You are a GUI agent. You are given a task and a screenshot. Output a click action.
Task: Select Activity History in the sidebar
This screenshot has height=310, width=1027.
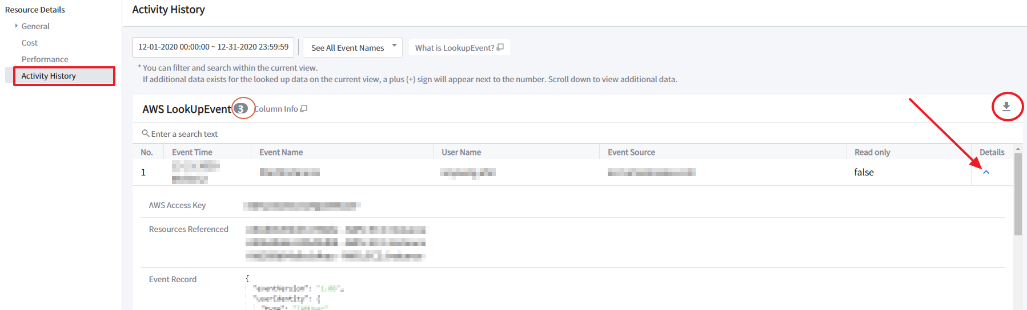click(x=49, y=76)
